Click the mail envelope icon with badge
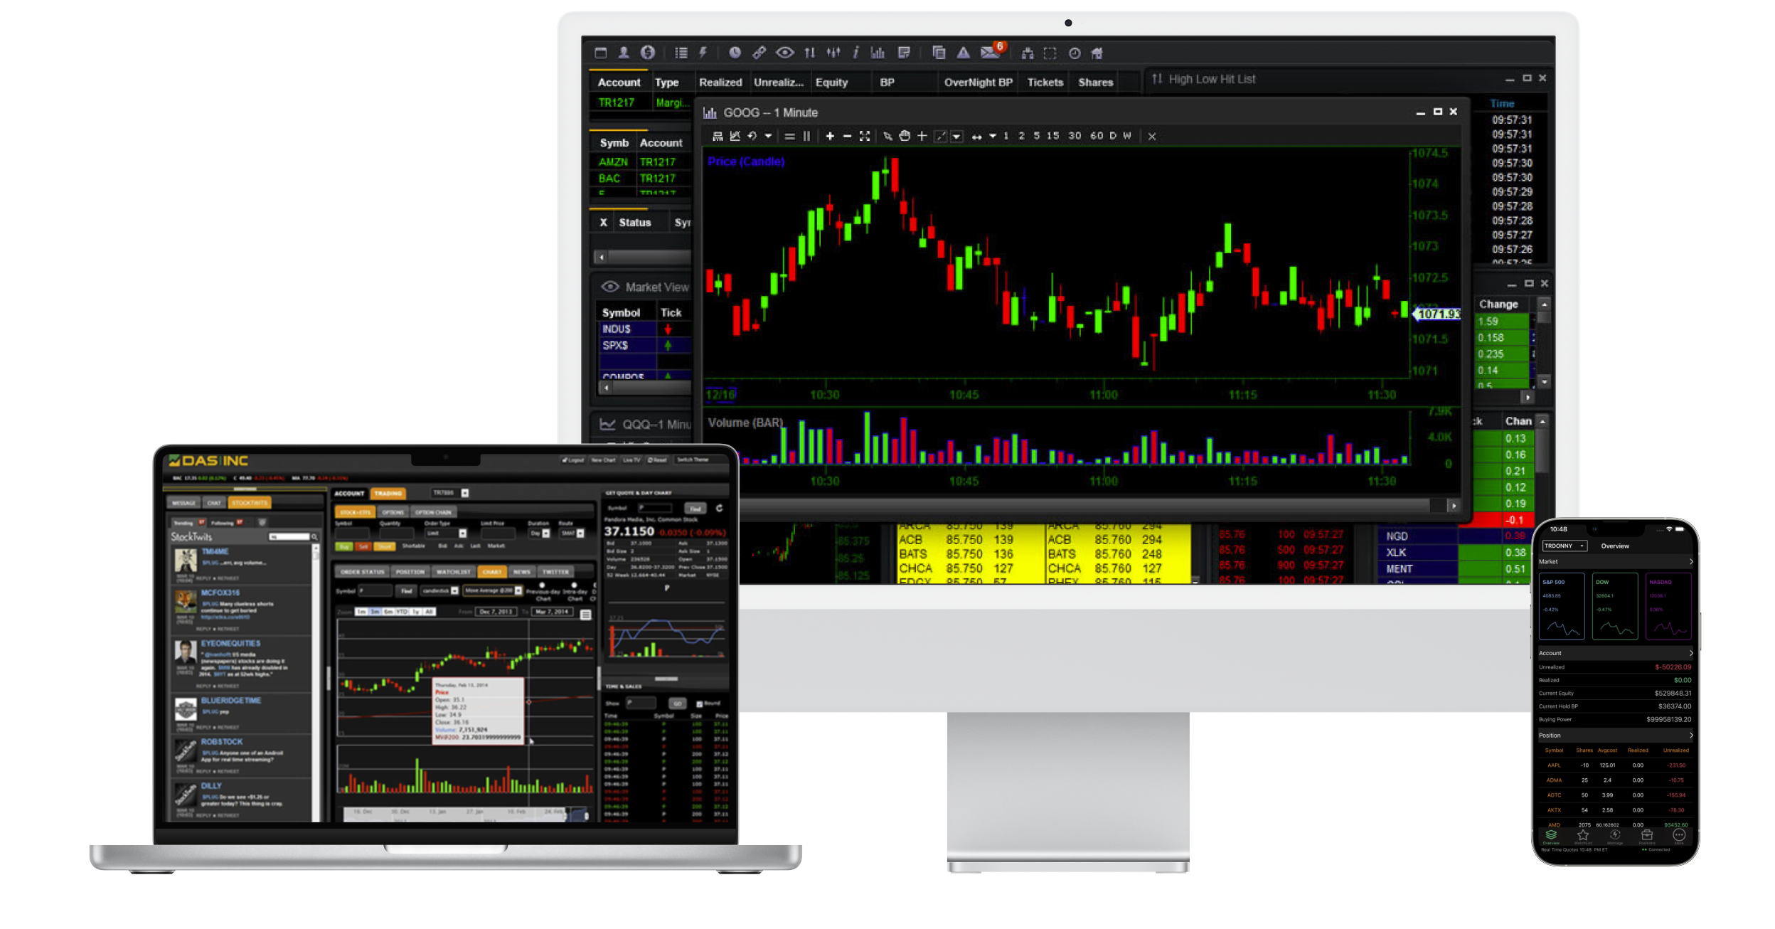The image size is (1775, 929). (x=989, y=53)
